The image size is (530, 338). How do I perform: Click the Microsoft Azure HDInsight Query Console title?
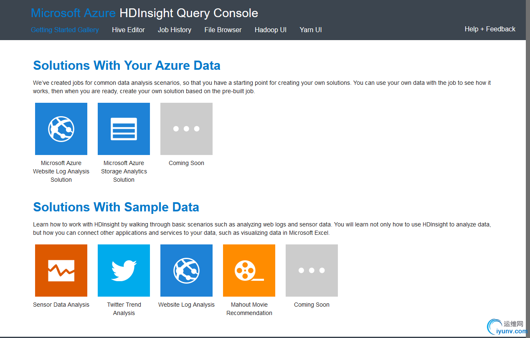click(145, 13)
